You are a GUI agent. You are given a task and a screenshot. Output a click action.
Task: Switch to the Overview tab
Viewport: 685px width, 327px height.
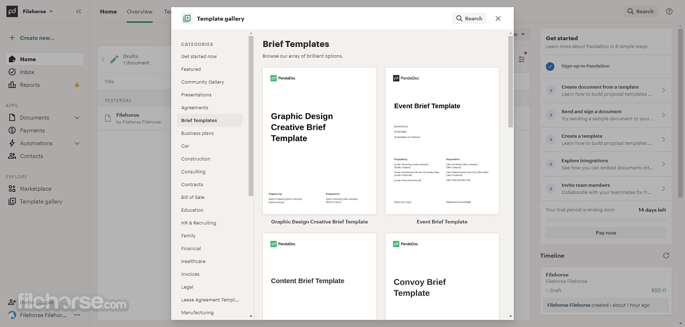coord(140,11)
